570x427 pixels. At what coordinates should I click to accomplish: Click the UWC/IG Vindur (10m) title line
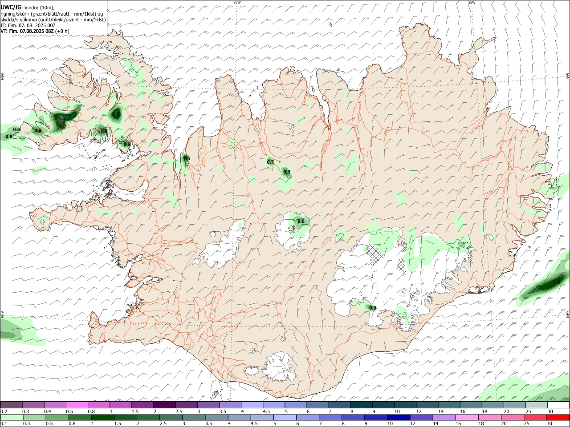[x=27, y=7]
